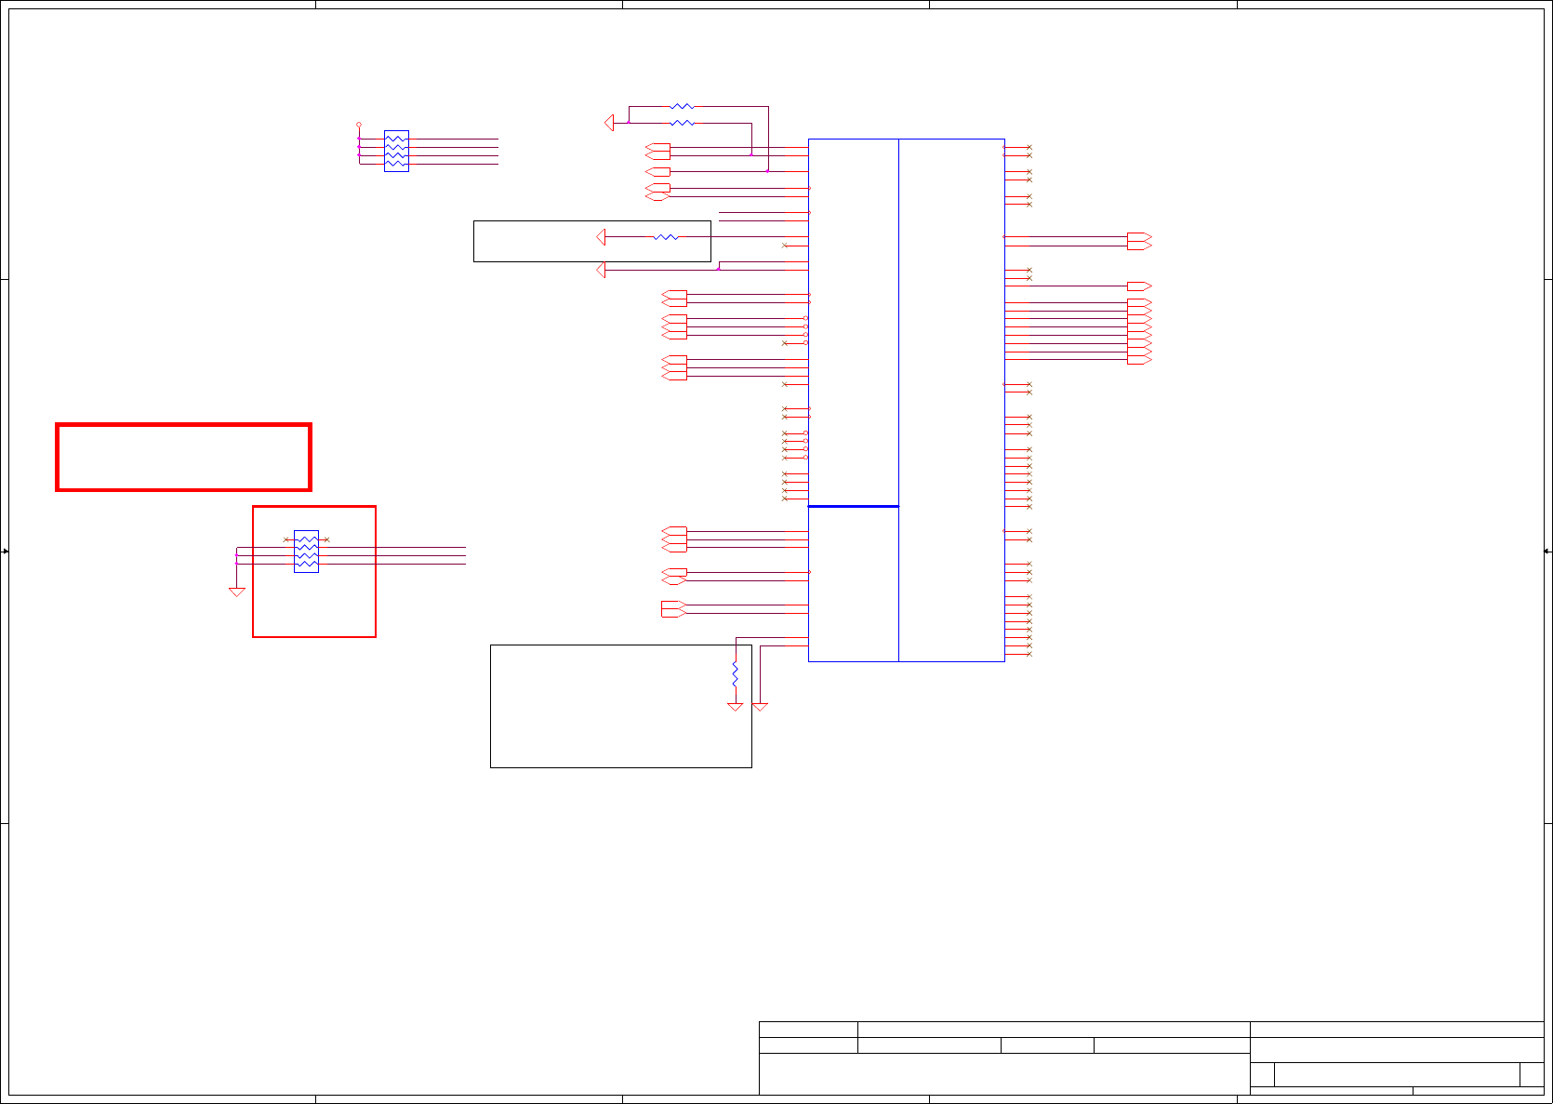Image resolution: width=1553 pixels, height=1104 pixels.
Task: Click the single connector between the top-left port pairs
Action: point(657,172)
